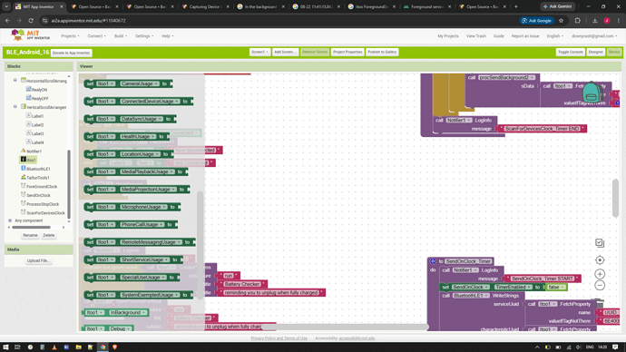
Task: Click the Project Properties button
Action: coord(347,52)
